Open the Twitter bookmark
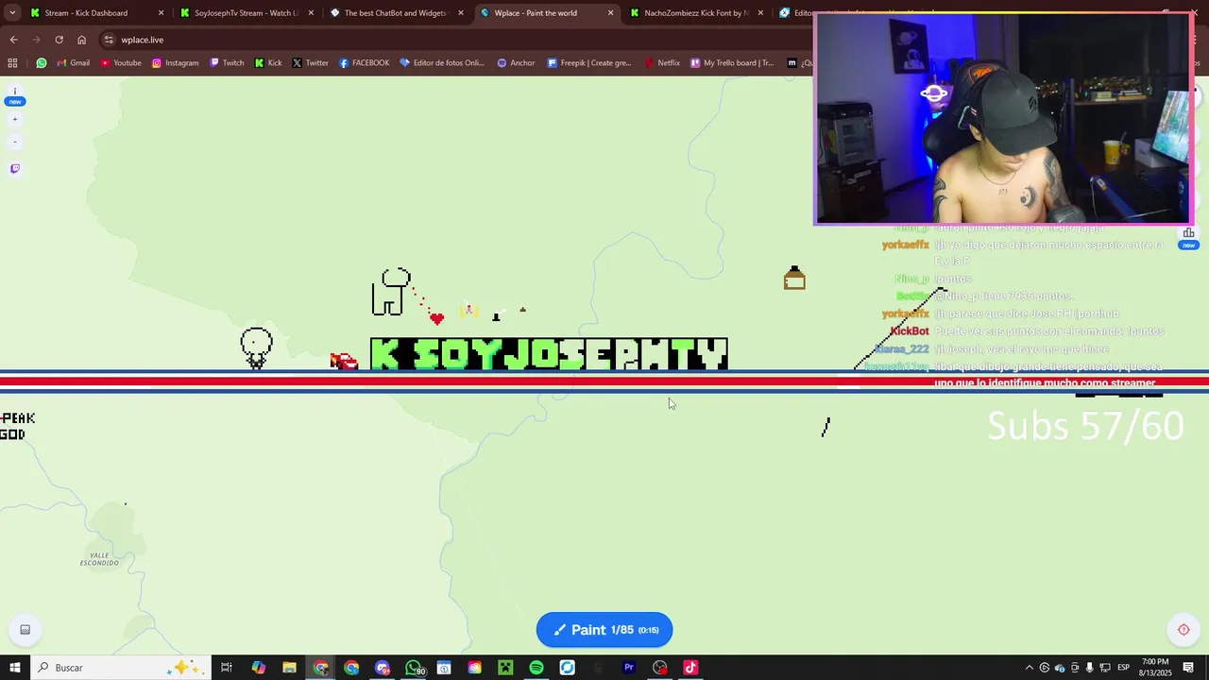Screen dimensions: 1209x680 [310, 63]
